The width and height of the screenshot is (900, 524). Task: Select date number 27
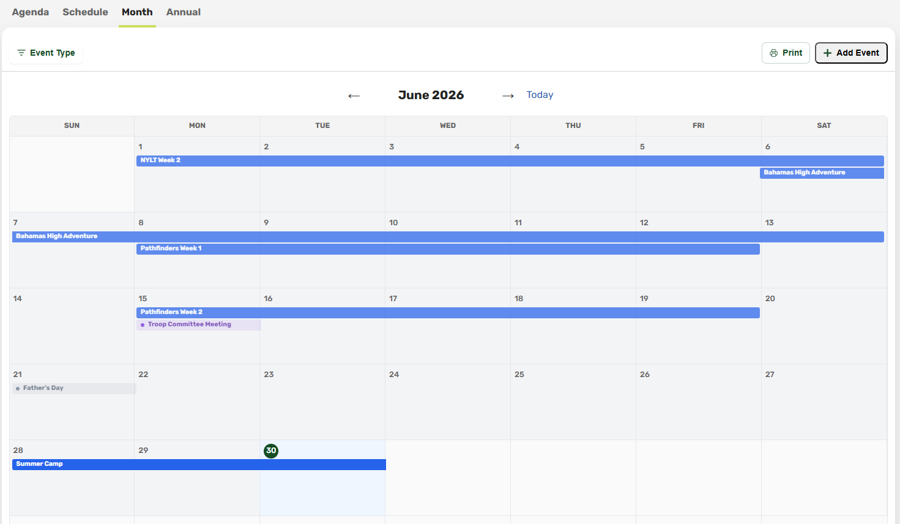[x=770, y=375]
